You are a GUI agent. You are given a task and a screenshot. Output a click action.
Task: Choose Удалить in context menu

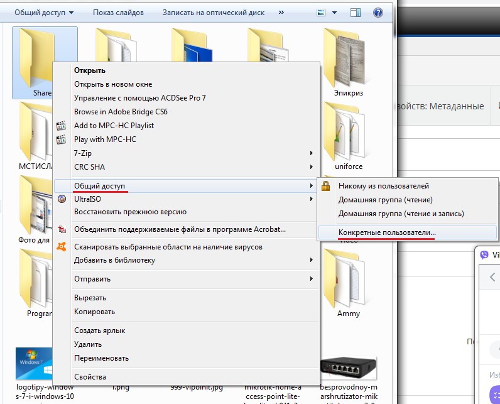(x=186, y=344)
